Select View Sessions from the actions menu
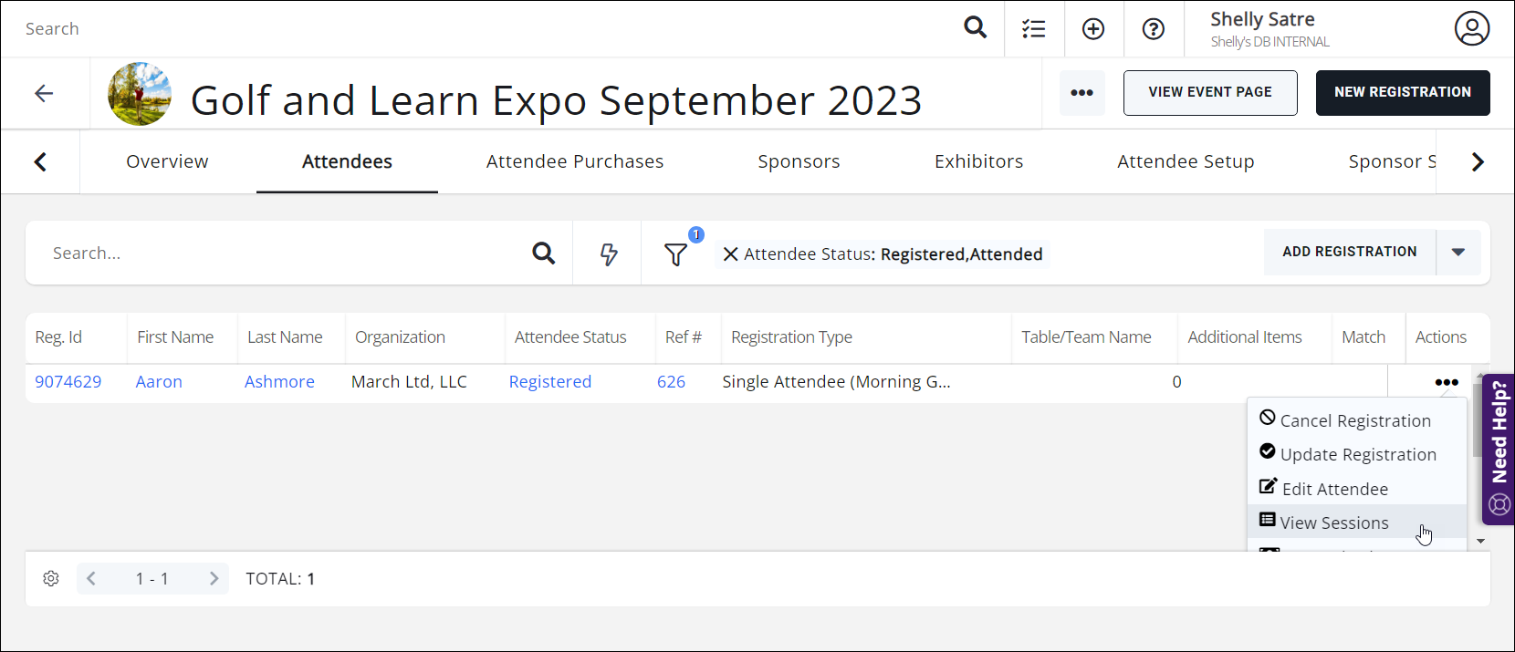Viewport: 1515px width, 652px height. click(x=1333, y=523)
